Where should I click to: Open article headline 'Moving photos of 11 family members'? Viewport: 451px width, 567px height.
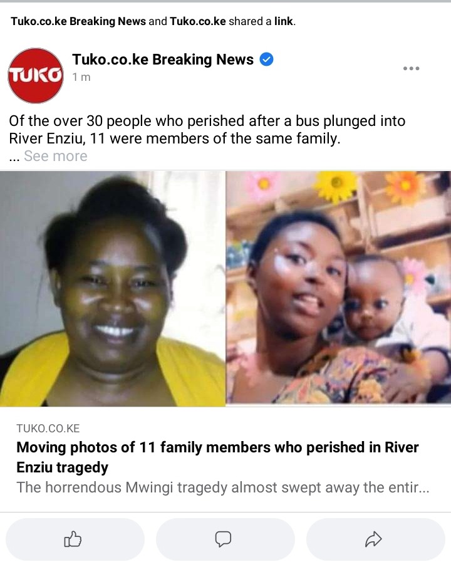[x=217, y=457]
